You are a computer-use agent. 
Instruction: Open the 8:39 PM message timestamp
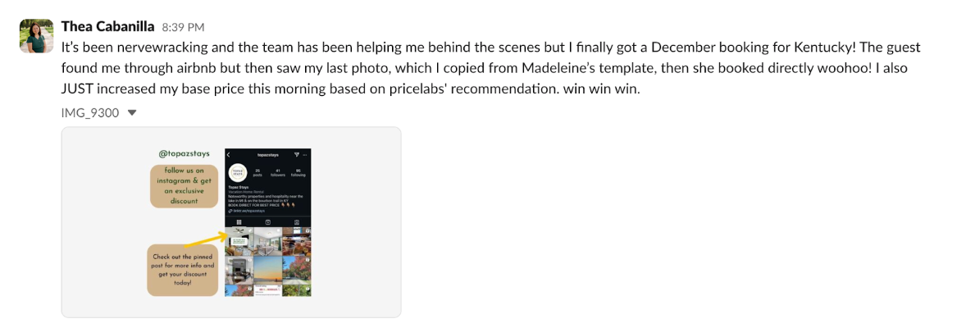pyautogui.click(x=183, y=27)
